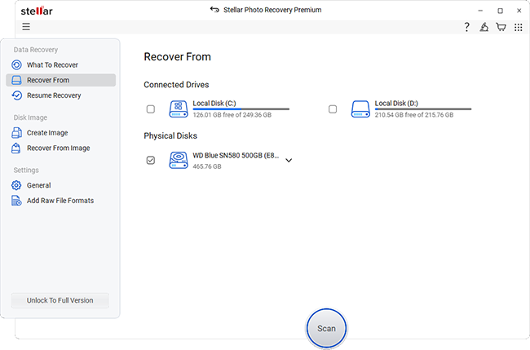530x350 pixels.
Task: Click the shopping cart buy icon
Action: tap(501, 27)
